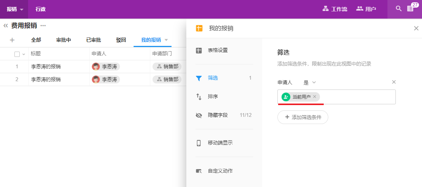Open the notifications icon with badge 27
This screenshot has height=187, width=422.
[410, 8]
